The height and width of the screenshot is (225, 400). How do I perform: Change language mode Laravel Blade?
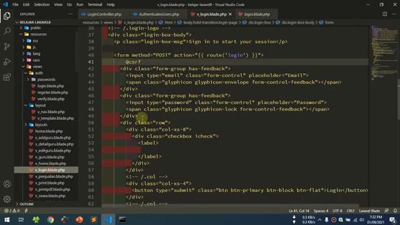click(x=369, y=211)
